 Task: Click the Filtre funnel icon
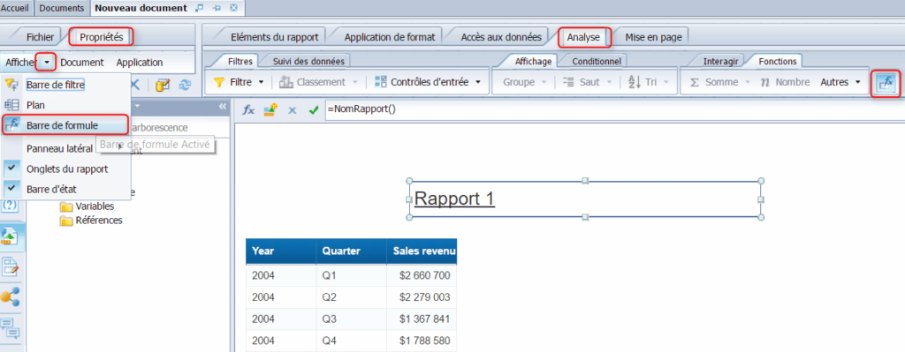click(219, 82)
